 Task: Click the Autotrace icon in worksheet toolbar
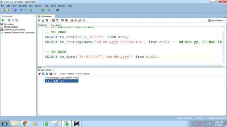pos(53,20)
